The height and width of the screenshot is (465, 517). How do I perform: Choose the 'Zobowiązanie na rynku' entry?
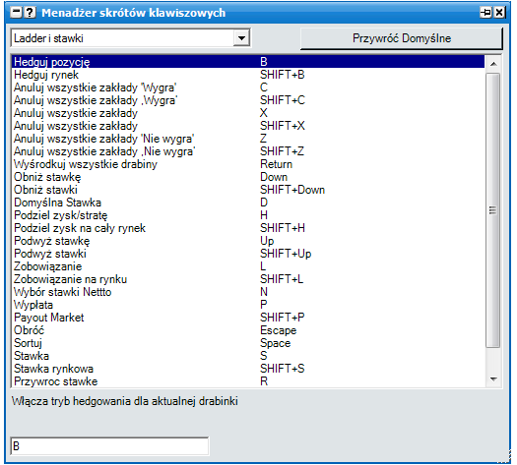point(248,279)
